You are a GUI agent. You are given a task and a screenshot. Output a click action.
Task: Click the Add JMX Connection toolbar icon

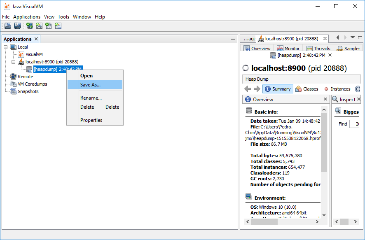[39, 26]
